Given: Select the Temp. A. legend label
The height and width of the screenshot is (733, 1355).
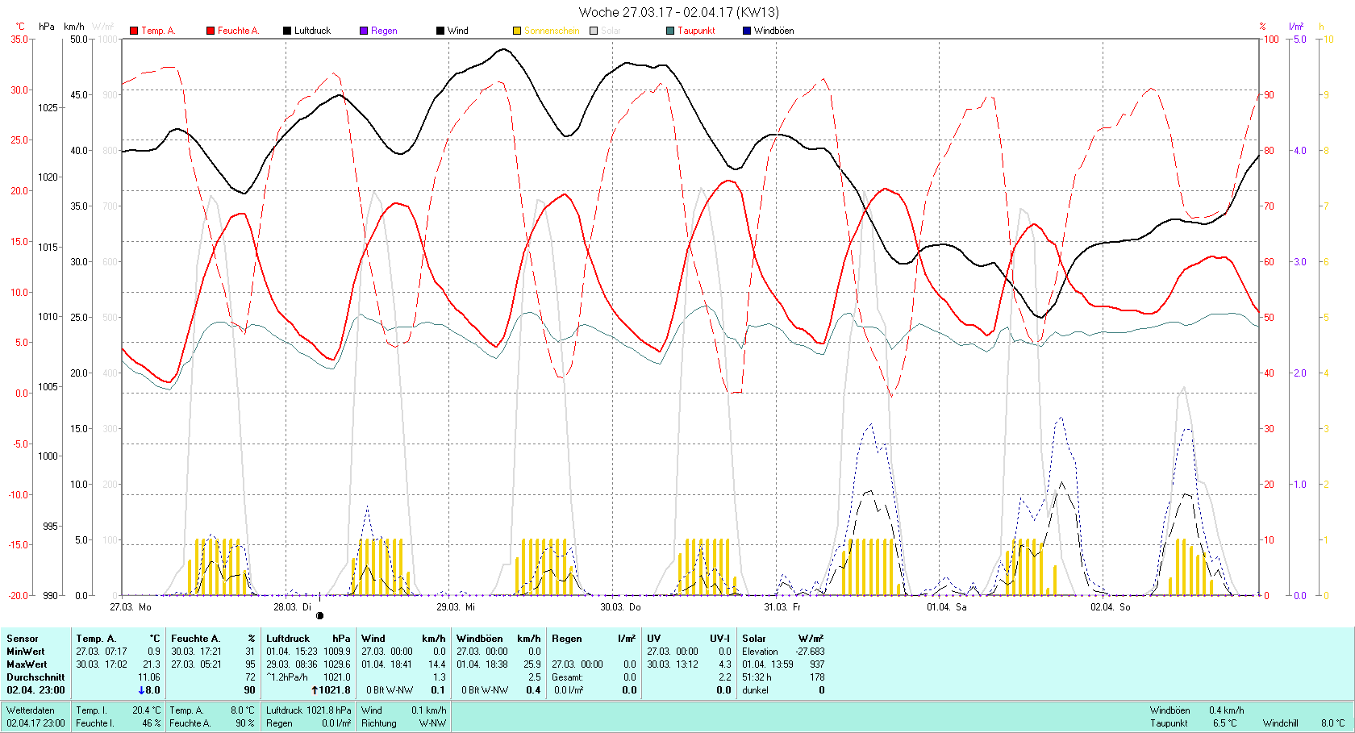Looking at the screenshot, I should [x=158, y=31].
